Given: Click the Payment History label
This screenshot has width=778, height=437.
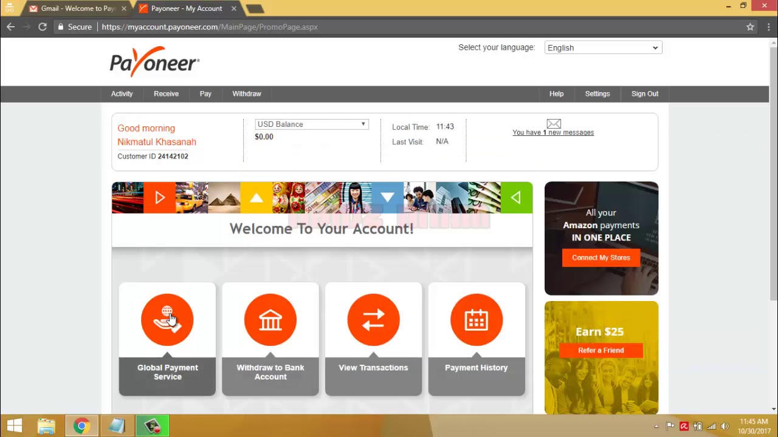Looking at the screenshot, I should click(x=477, y=368).
